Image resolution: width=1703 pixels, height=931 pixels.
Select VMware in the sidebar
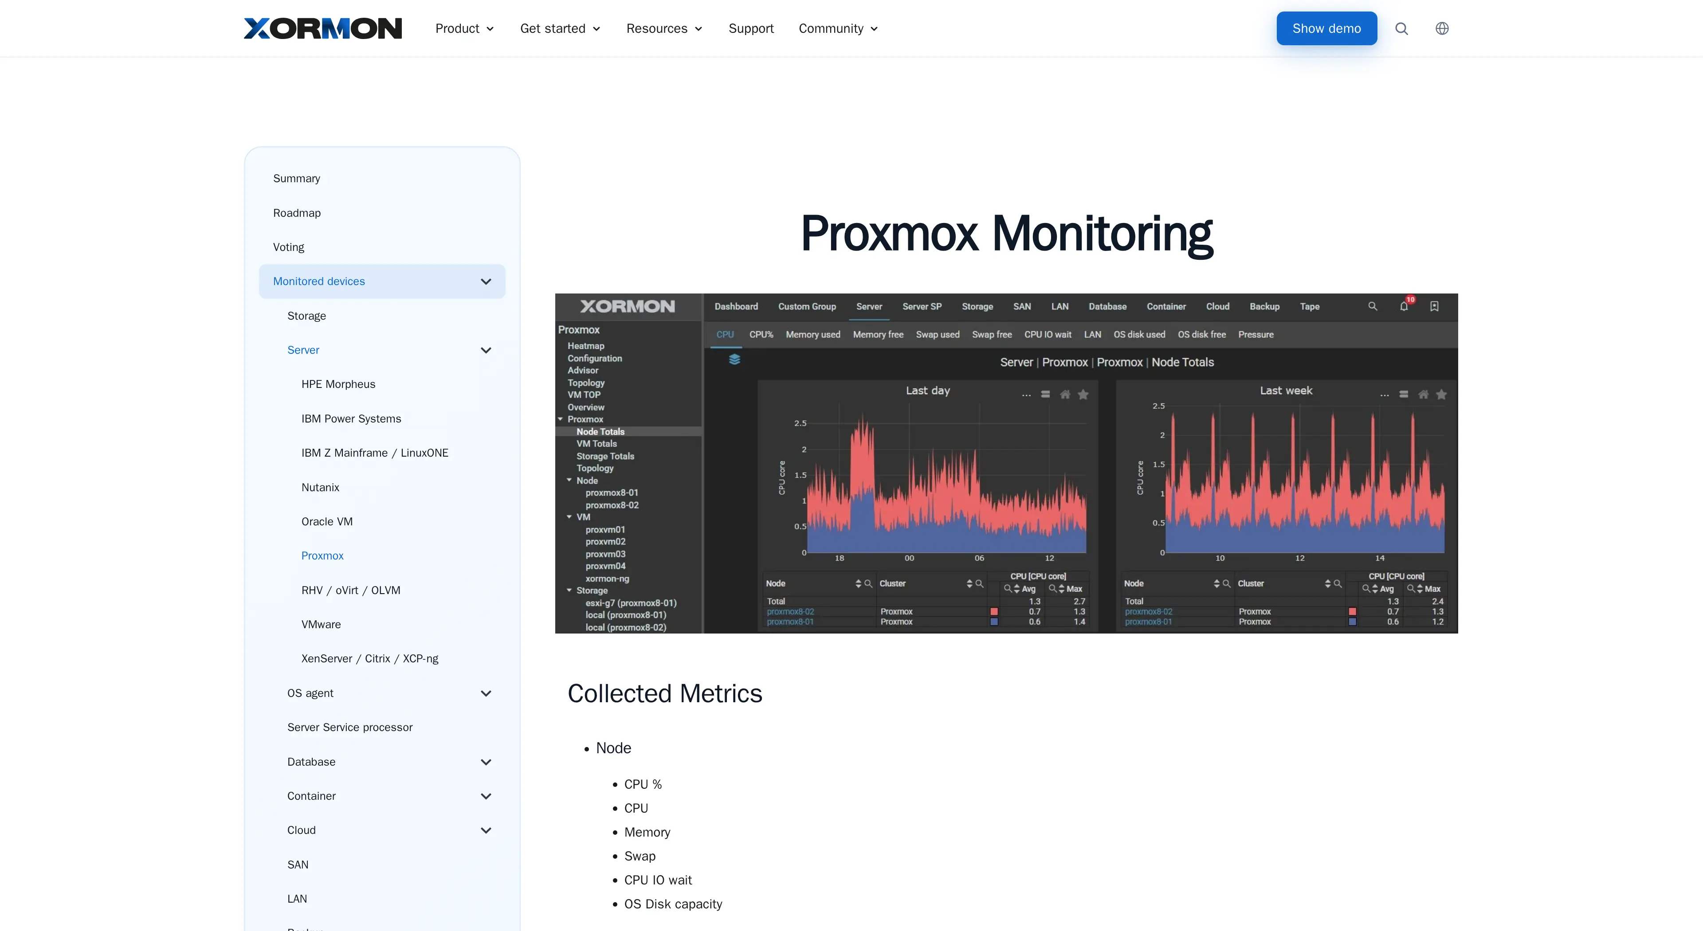(321, 624)
